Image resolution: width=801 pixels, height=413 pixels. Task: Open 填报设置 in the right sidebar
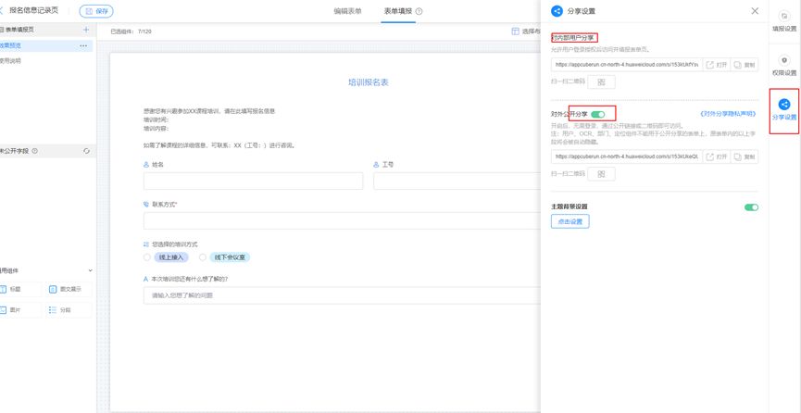pos(784,21)
